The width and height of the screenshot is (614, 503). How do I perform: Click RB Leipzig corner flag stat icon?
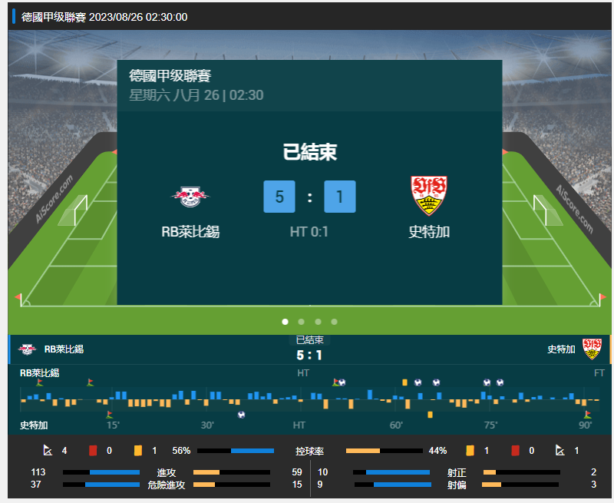coord(48,451)
